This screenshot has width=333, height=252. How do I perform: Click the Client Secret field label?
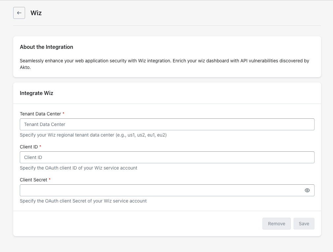pos(34,180)
